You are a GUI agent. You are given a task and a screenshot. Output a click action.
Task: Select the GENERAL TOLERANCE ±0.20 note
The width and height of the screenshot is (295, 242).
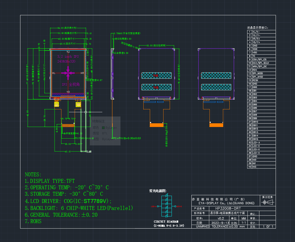tap(61, 215)
